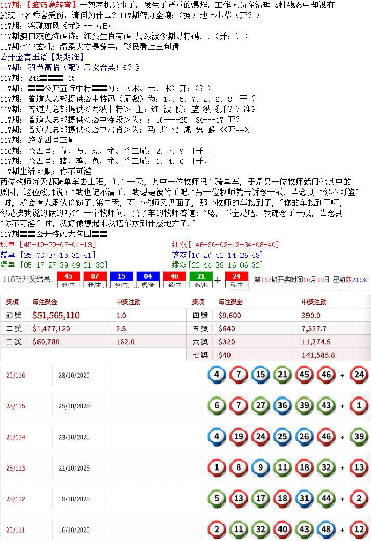The image size is (371, 541).
Task: Click special number 24 马/木 box
Action: (x=237, y=280)
